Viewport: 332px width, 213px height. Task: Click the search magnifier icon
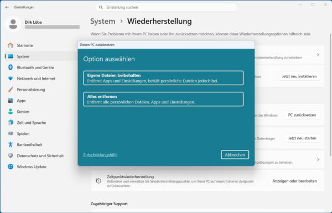coord(101,7)
